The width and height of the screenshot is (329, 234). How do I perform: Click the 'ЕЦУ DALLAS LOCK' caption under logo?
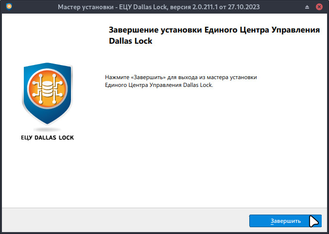click(x=48, y=138)
